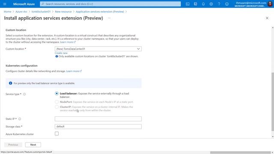
Task: Select the Load balancer radio button
Action: click(57, 94)
